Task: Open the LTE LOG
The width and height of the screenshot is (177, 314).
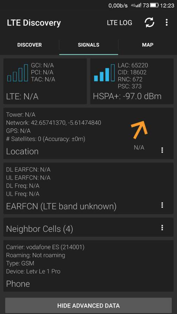Action: coord(120,23)
